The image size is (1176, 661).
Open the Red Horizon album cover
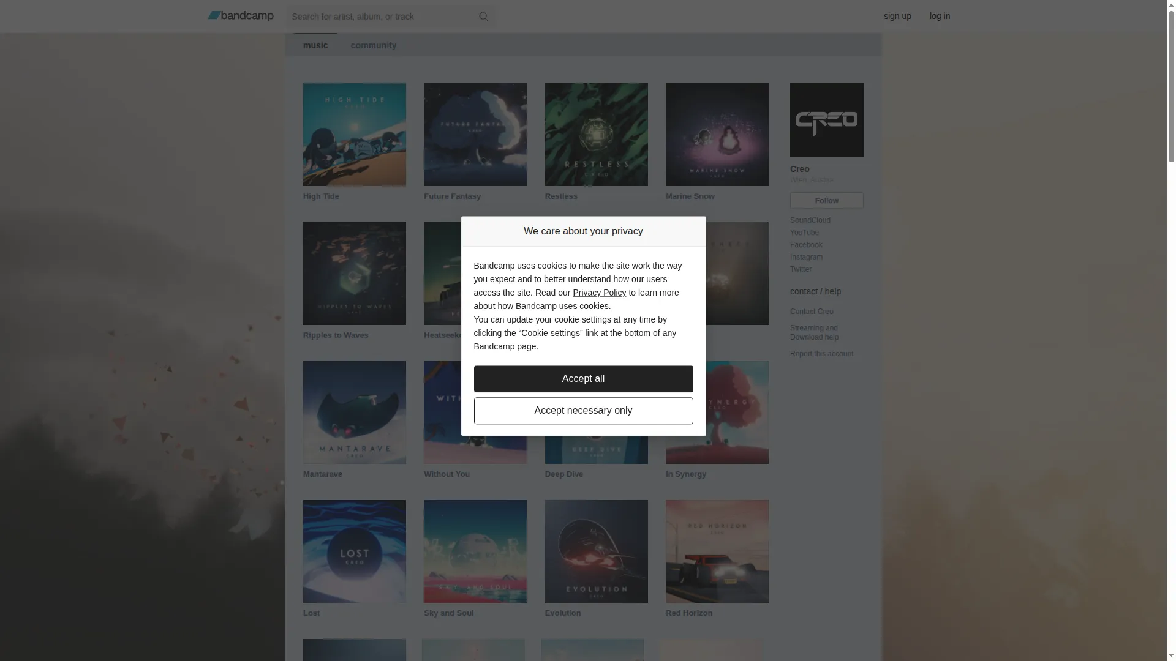pos(717,551)
